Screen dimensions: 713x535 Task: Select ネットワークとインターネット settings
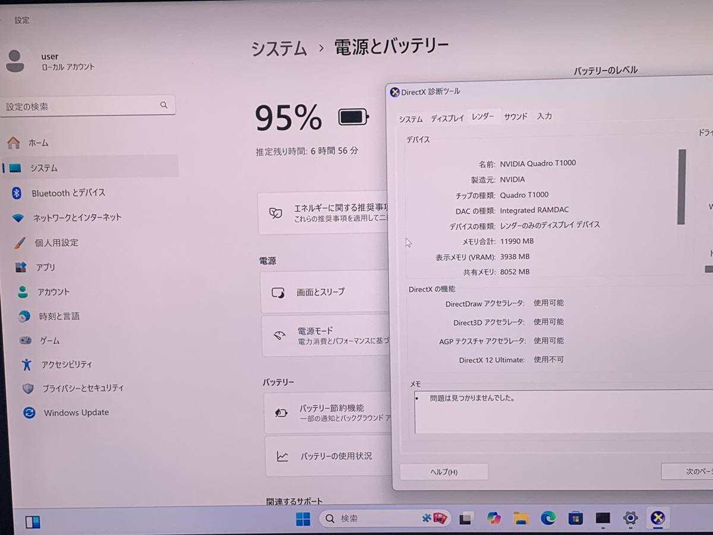[x=77, y=218]
